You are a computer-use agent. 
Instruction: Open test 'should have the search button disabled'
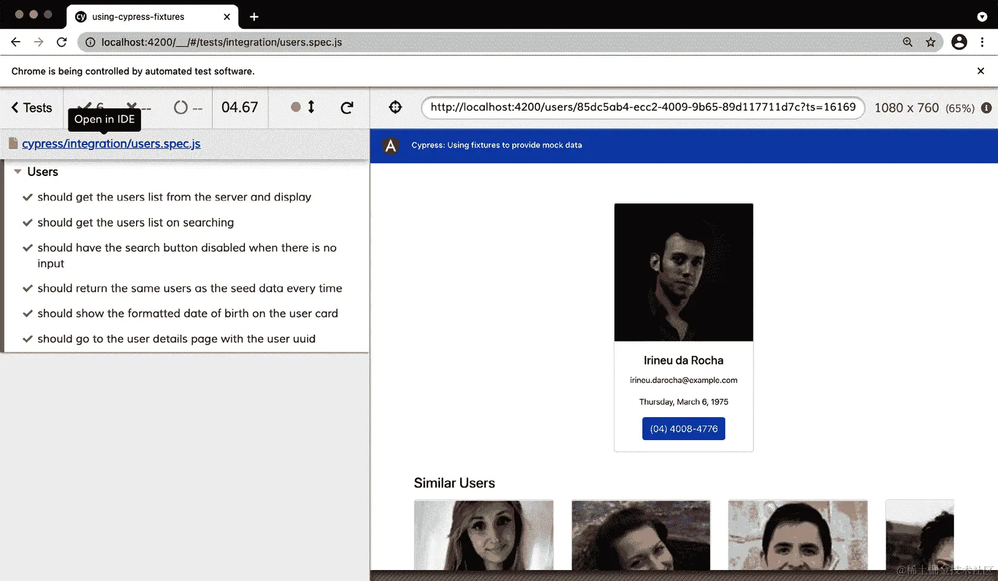tap(187, 255)
